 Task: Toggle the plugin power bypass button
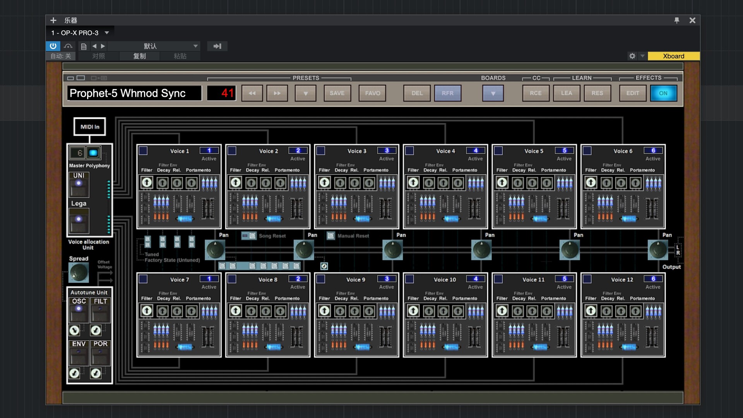coord(53,46)
